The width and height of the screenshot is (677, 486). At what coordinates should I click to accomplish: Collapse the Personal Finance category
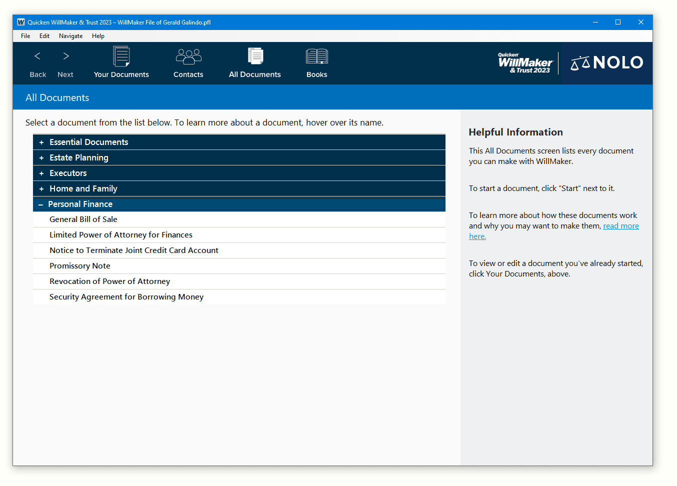point(80,204)
